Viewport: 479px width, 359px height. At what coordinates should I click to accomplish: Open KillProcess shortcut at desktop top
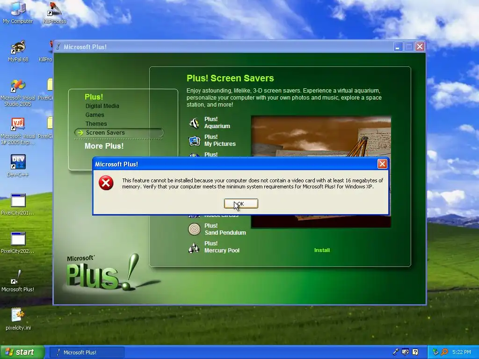click(x=55, y=12)
